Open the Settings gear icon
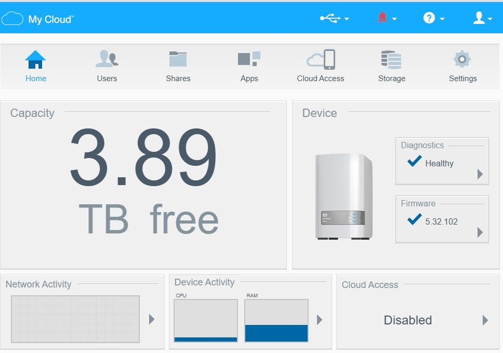This screenshot has height=353, width=503. tap(462, 59)
